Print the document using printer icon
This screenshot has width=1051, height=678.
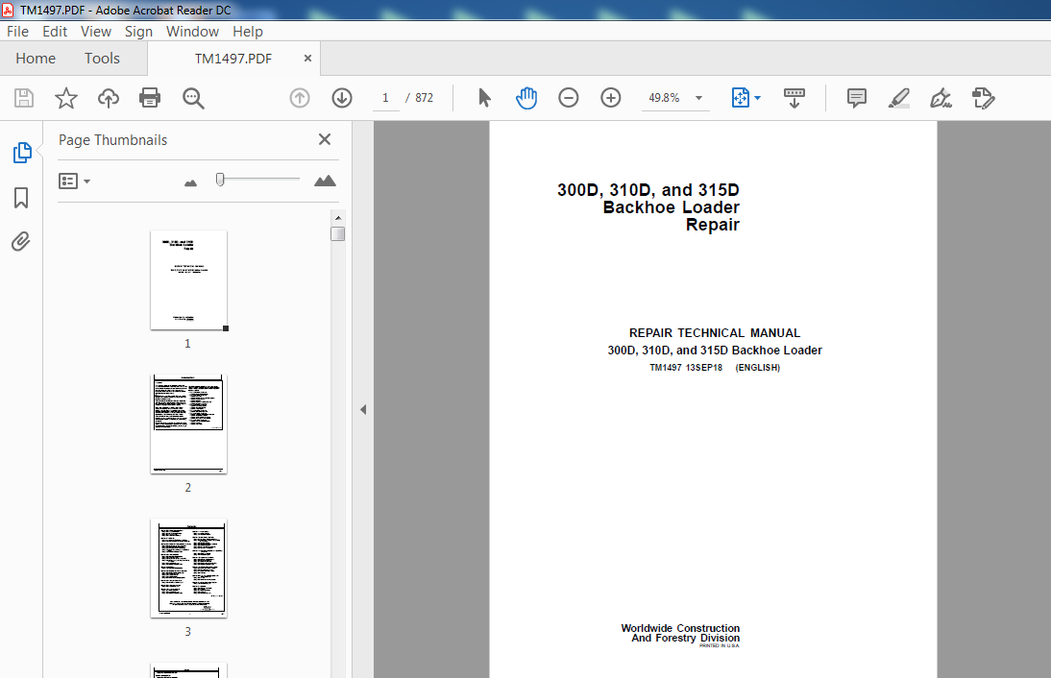150,98
